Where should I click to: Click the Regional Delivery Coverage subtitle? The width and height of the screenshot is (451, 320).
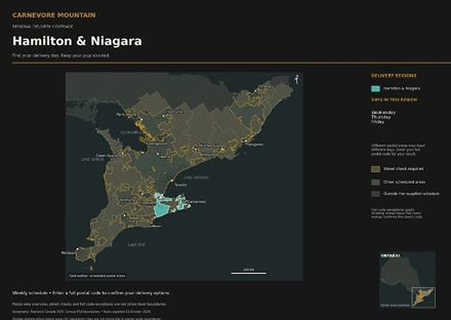(x=42, y=27)
